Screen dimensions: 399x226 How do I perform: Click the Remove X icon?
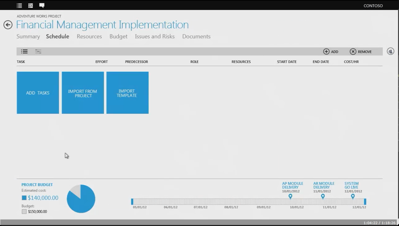(x=353, y=51)
